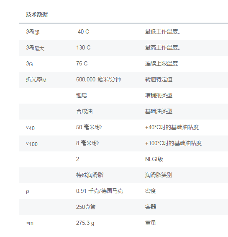Select the -40 C minimum temperature value
This screenshot has width=228, height=237.
point(83,31)
